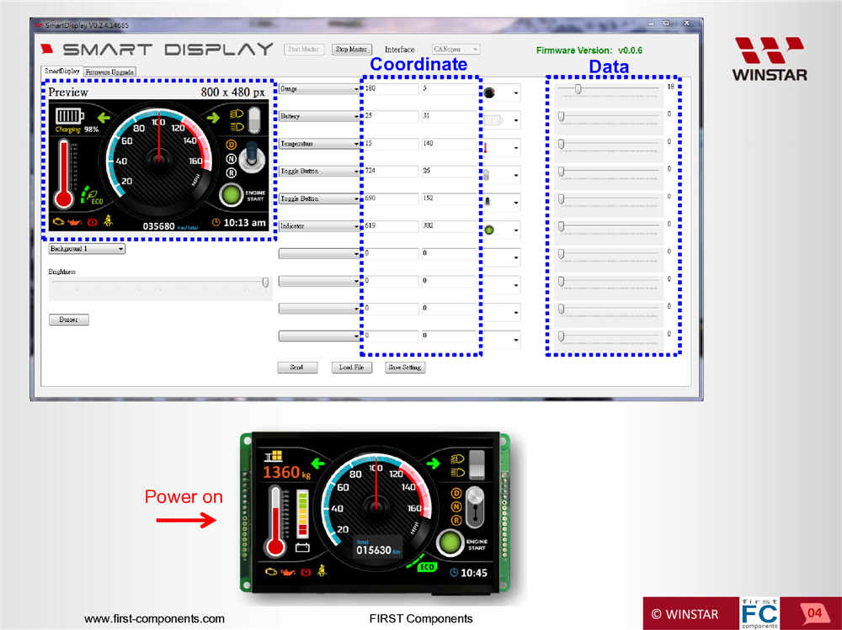Open the image dropdown in the 724 row

click(x=502, y=176)
